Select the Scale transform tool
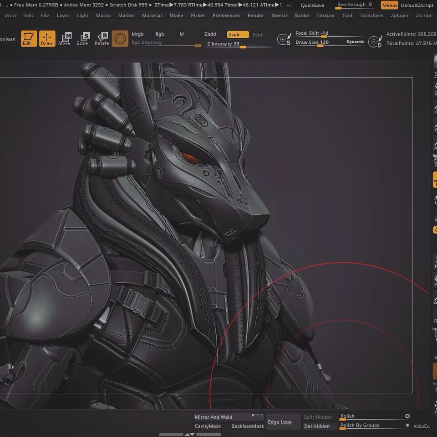The height and width of the screenshot is (437, 437). 82,38
